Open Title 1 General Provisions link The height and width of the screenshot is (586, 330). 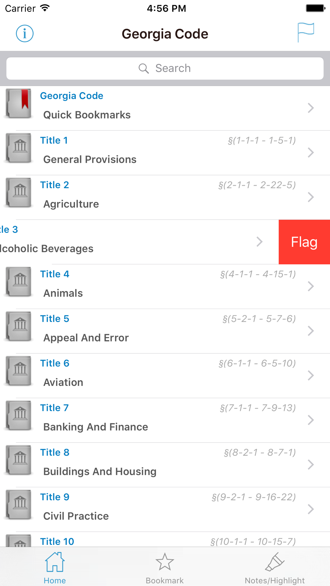tap(90, 160)
